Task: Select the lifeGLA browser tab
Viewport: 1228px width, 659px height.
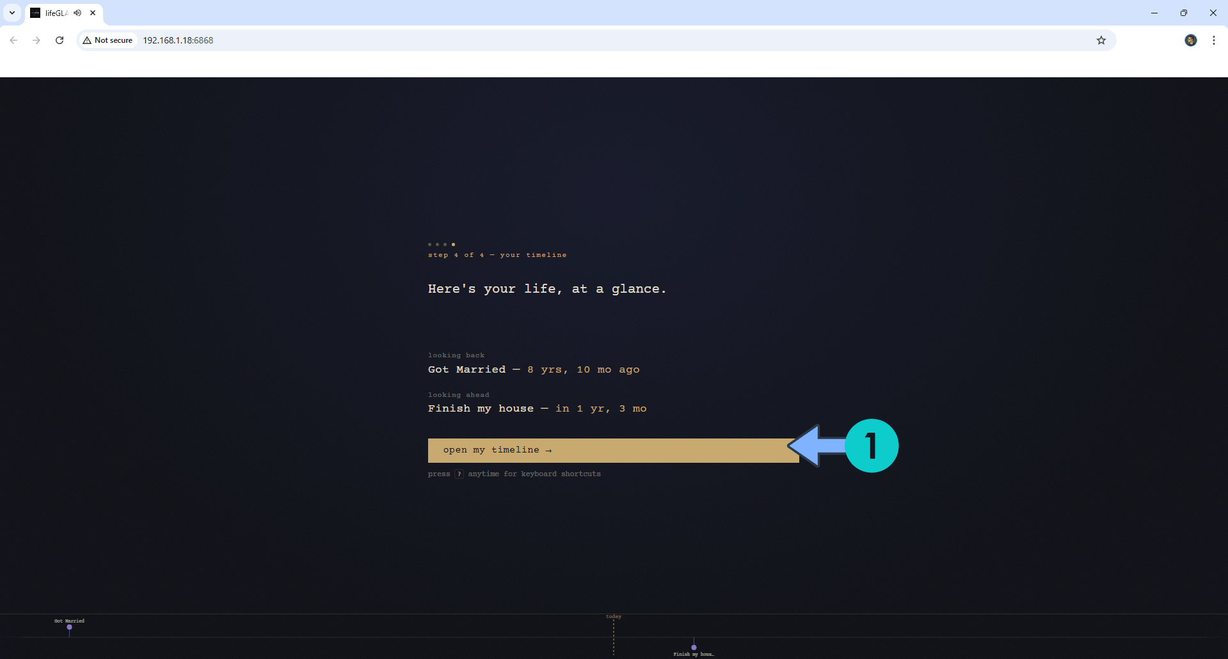Action: point(56,13)
